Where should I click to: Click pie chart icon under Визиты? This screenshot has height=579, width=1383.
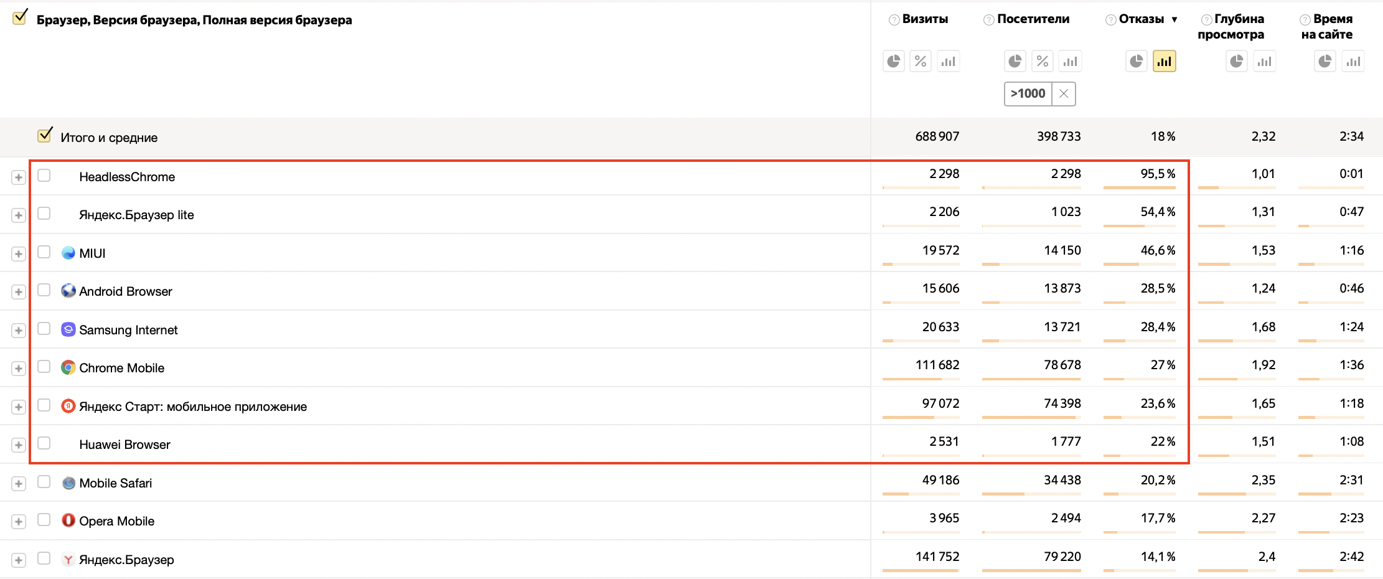pos(894,61)
